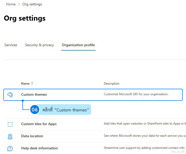The image size is (186, 154).
Task: Click the Description column header
Action: coord(112,84)
